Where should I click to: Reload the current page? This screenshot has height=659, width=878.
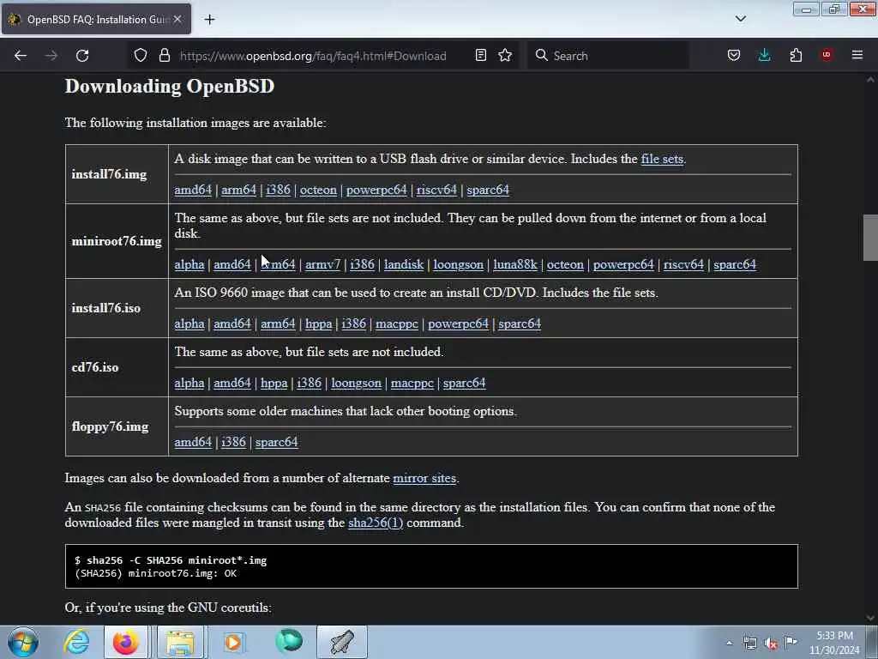82,56
